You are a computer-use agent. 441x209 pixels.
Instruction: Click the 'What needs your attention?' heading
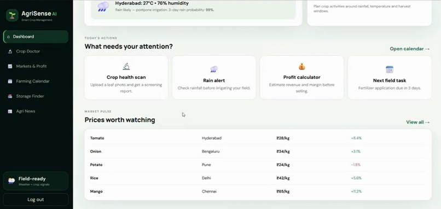pos(129,47)
